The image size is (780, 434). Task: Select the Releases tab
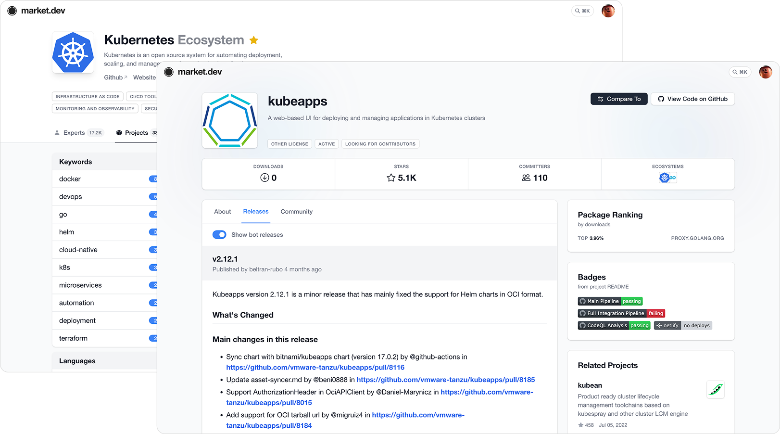point(256,212)
